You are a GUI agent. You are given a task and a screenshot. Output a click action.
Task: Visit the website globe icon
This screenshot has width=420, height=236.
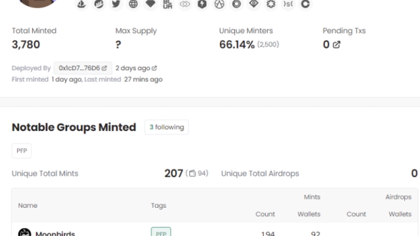pyautogui.click(x=133, y=4)
